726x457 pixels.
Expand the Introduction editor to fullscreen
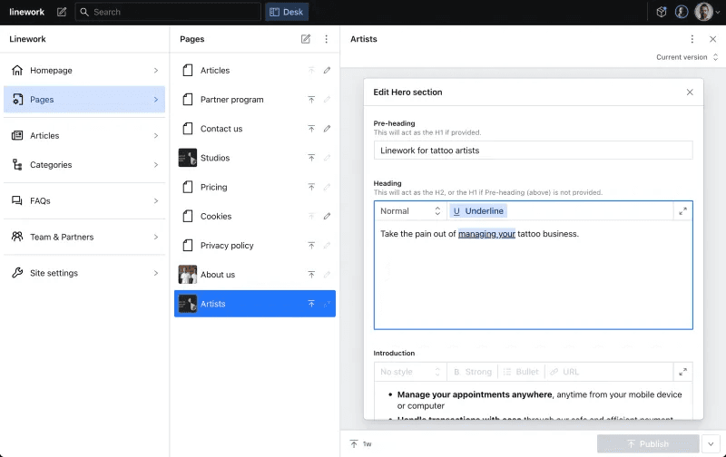[682, 372]
